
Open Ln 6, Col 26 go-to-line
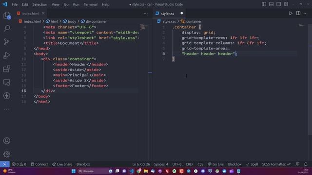[x=141, y=164]
